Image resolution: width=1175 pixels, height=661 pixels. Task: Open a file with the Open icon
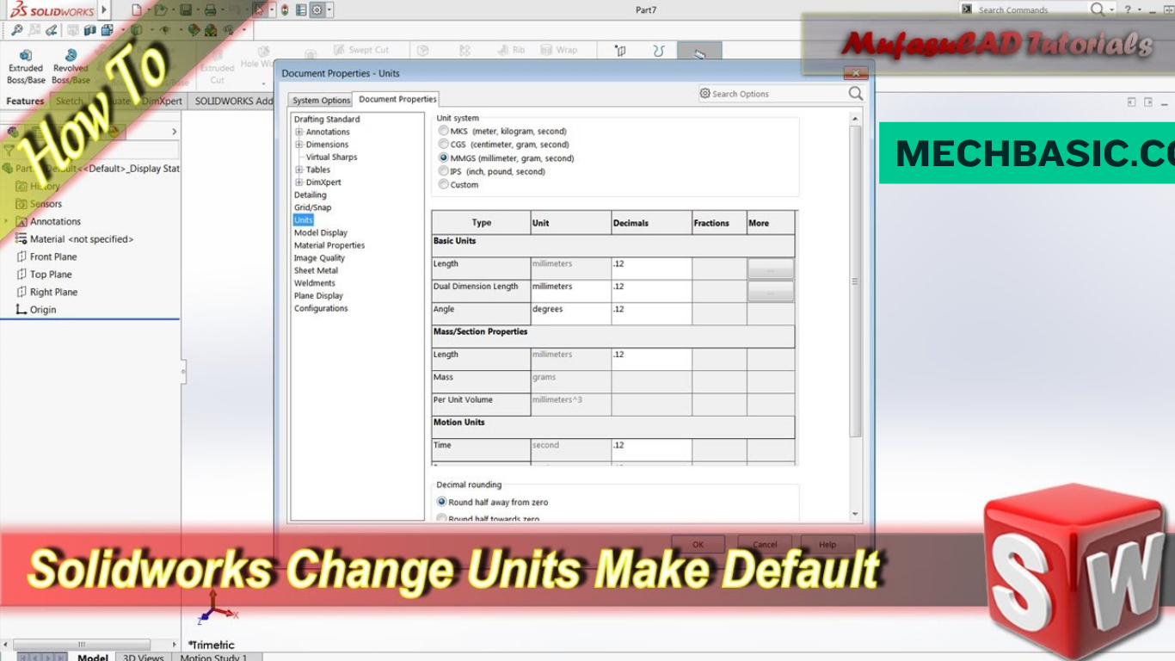coord(161,10)
